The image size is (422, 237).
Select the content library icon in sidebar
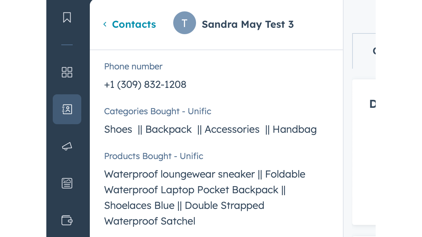(x=67, y=183)
